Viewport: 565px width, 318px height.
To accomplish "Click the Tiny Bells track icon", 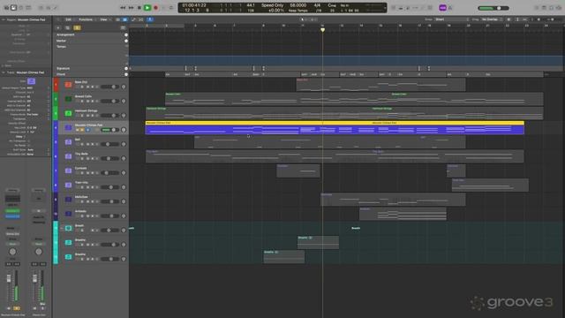I will coord(68,156).
